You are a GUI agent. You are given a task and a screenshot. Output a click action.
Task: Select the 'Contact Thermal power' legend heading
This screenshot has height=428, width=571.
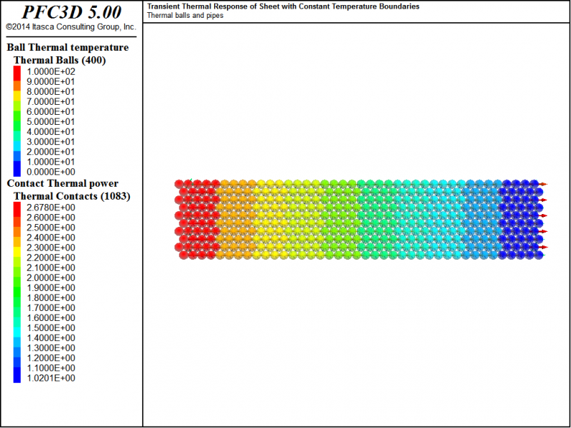tap(63, 183)
